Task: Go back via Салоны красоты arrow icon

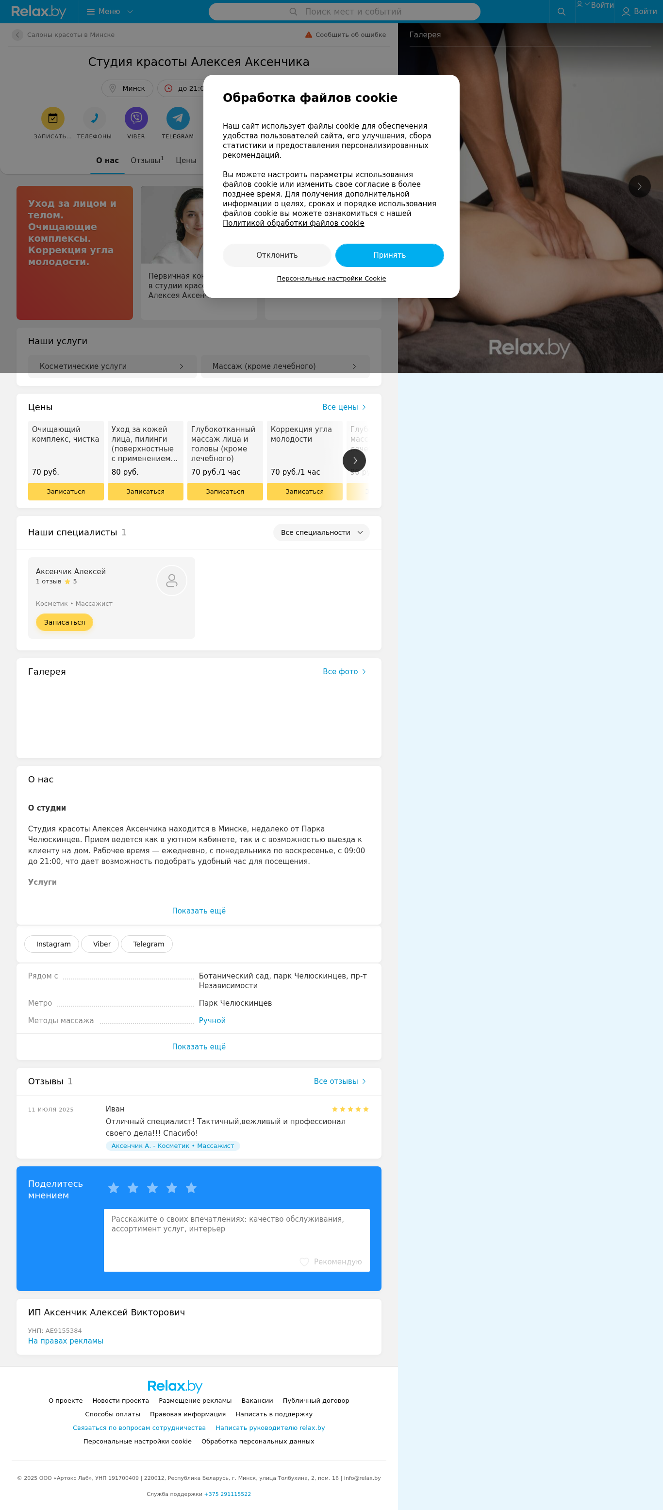Action: [x=17, y=34]
